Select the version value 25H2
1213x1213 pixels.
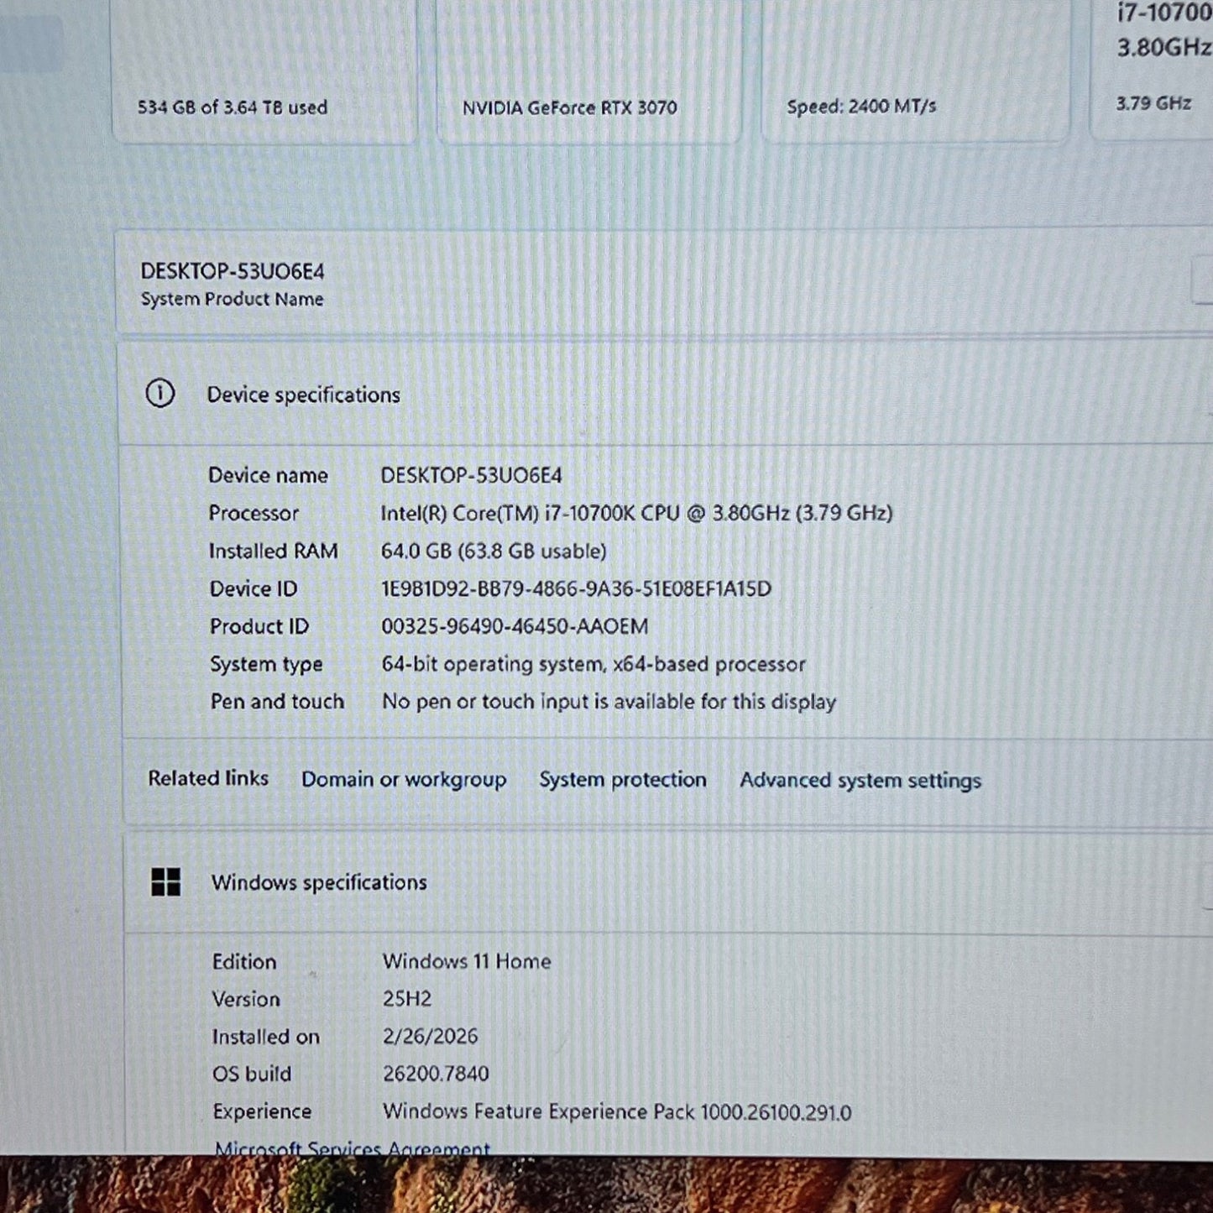point(407,999)
